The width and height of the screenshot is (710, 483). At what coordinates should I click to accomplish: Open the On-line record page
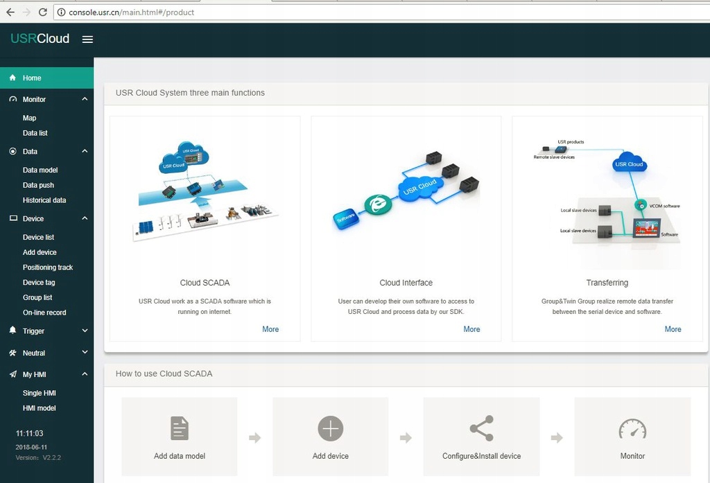tap(44, 313)
